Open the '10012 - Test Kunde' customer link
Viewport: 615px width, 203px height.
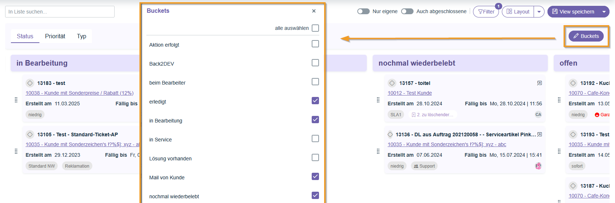[x=410, y=93]
